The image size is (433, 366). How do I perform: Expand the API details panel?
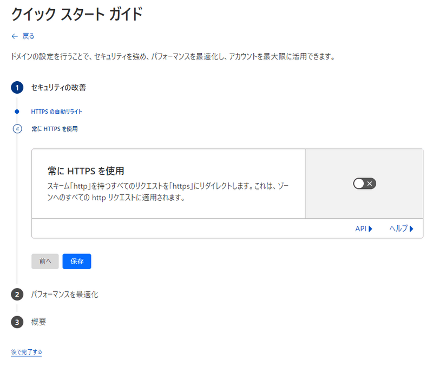coord(363,228)
